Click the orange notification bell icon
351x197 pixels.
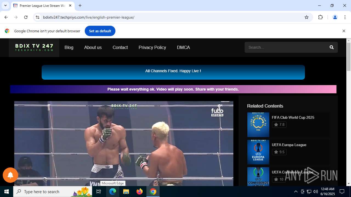point(10,175)
